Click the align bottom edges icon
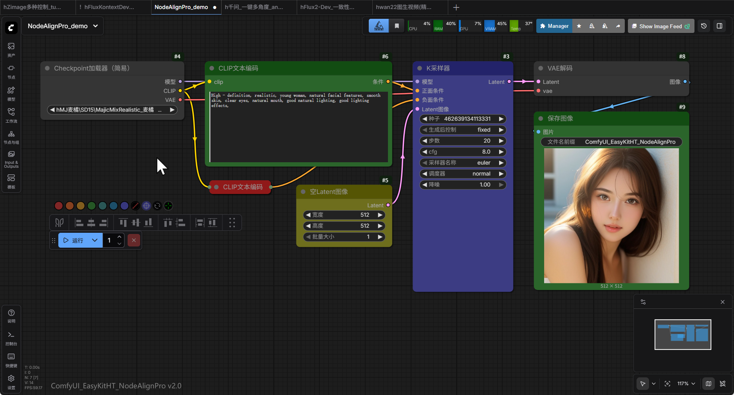This screenshot has width=734, height=395. coord(148,223)
